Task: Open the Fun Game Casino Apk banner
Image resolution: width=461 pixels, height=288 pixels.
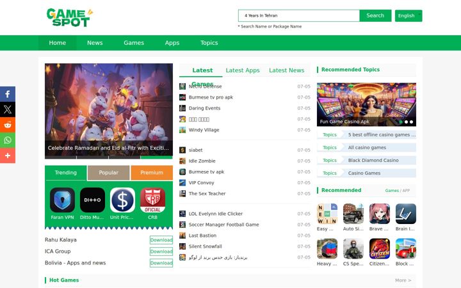Action: click(x=366, y=104)
